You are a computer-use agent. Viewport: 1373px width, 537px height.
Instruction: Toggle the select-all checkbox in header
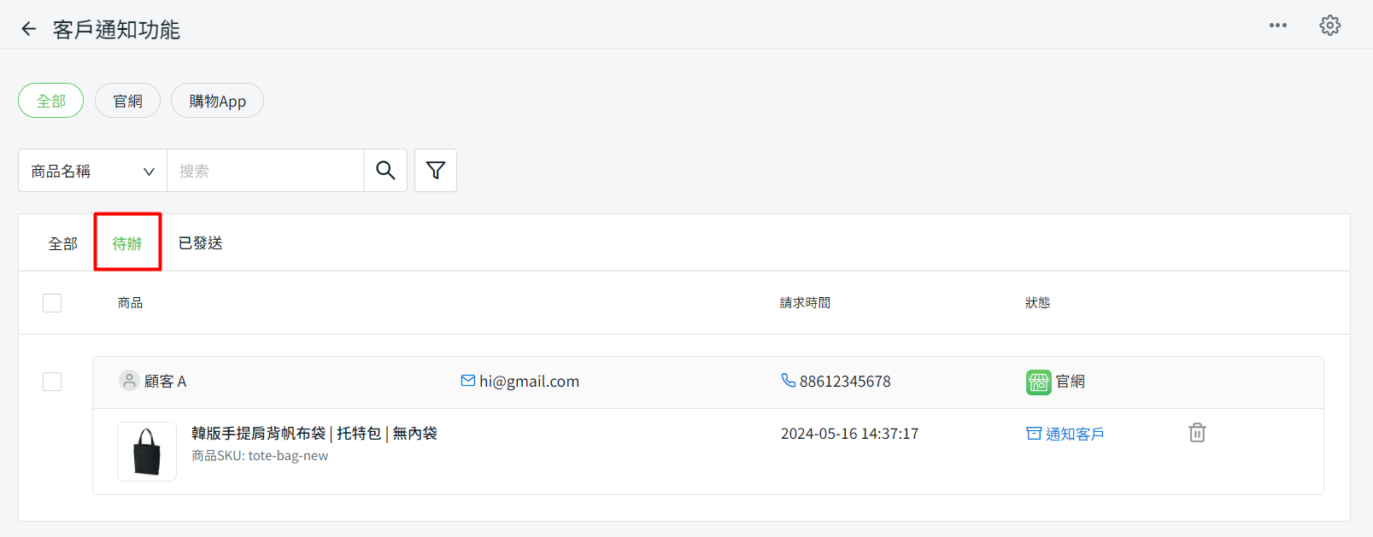(52, 303)
